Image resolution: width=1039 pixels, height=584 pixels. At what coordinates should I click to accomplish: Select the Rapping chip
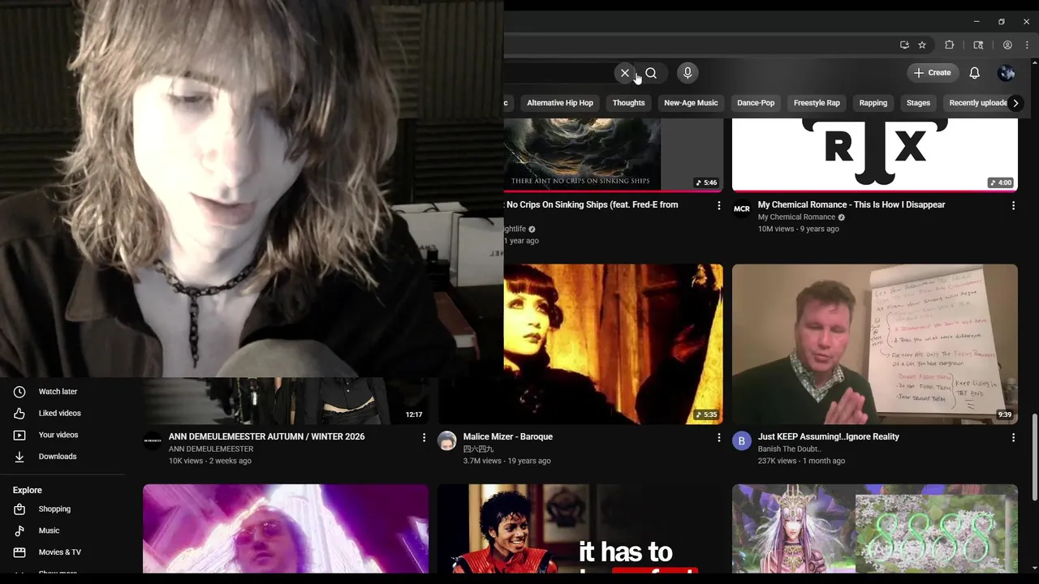pos(873,103)
